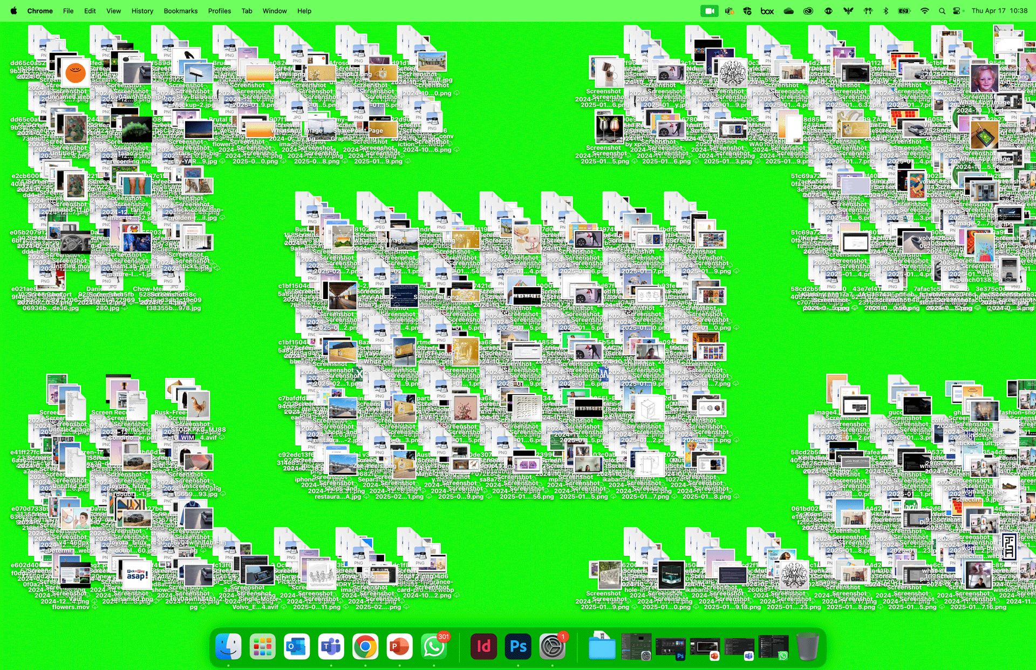
Task: Open WhatsApp with 301 unread badge
Action: tap(434, 646)
